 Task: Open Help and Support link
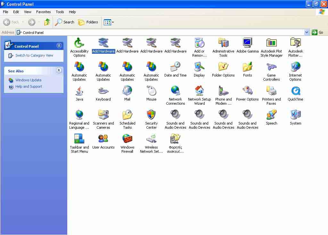(29, 86)
